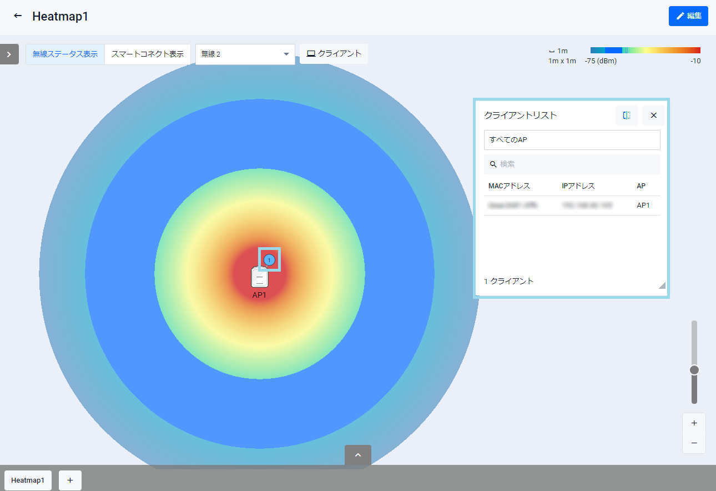Select the AP1 client row
716x491 pixels.
coord(572,206)
